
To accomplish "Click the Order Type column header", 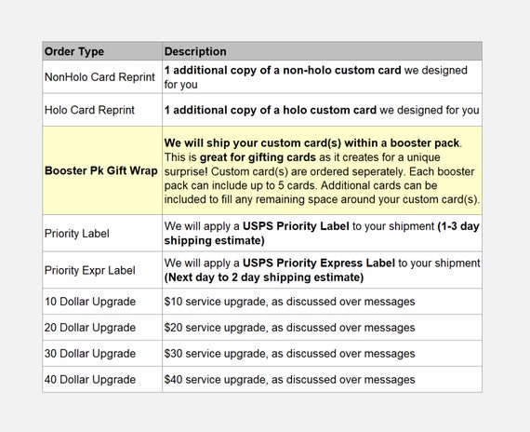I will point(102,51).
